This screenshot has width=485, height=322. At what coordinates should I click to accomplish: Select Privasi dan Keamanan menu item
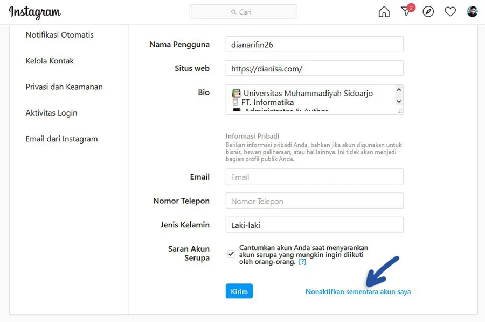[64, 87]
